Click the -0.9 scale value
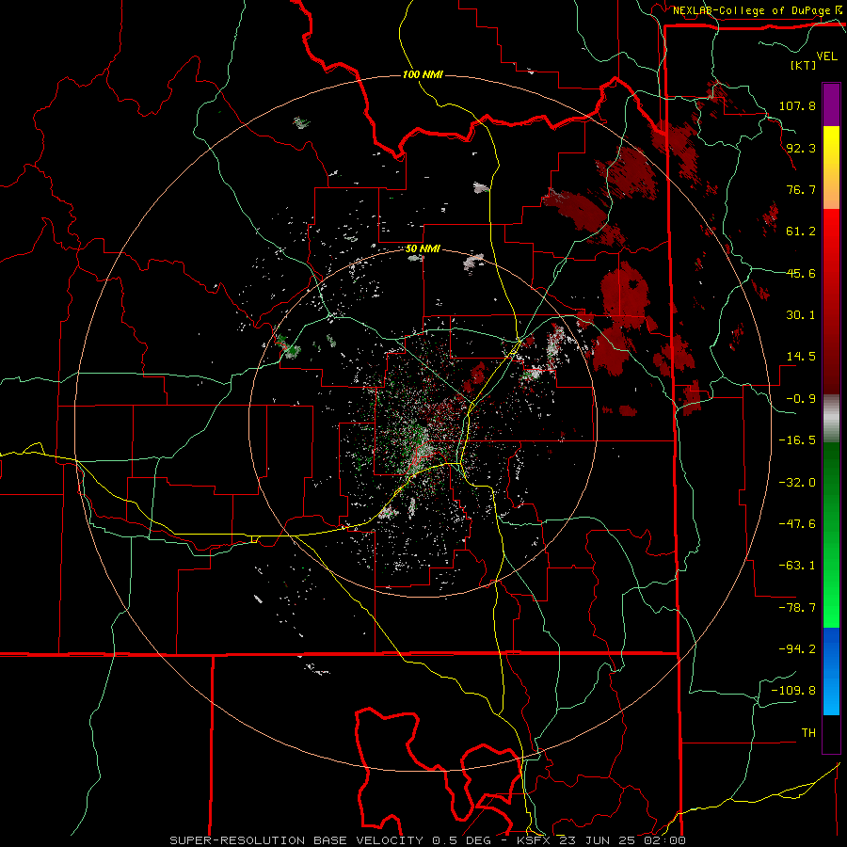This screenshot has height=847, width=847. pyautogui.click(x=801, y=399)
